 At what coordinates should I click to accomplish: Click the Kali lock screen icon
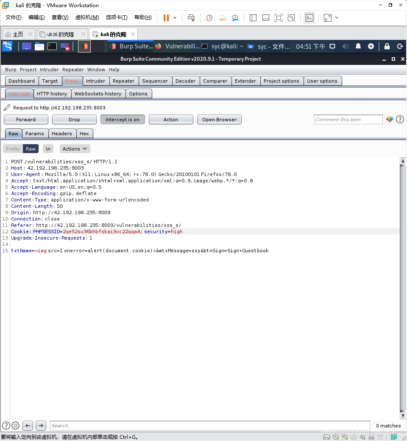pyautogui.click(x=387, y=46)
